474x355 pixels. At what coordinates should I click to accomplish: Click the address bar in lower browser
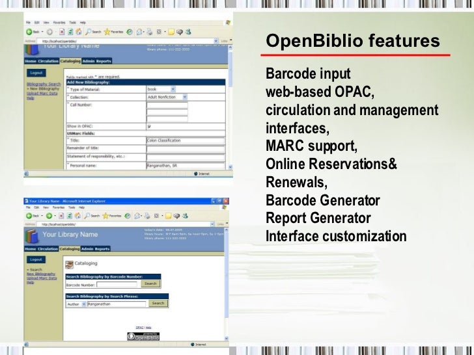click(x=125, y=224)
